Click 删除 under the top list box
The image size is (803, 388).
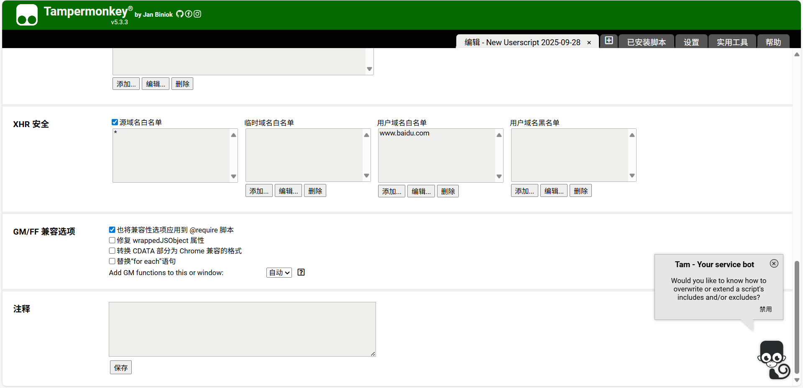(x=182, y=84)
